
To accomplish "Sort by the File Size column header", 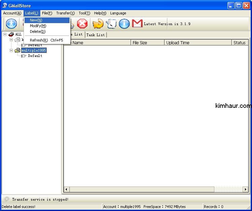I will pos(140,43).
